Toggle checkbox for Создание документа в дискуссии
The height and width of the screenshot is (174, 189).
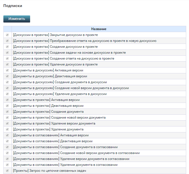[7, 82]
